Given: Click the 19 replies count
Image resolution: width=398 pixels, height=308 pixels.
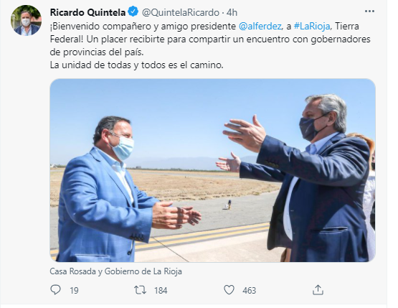Looking at the screenshot, I should [x=74, y=291].
